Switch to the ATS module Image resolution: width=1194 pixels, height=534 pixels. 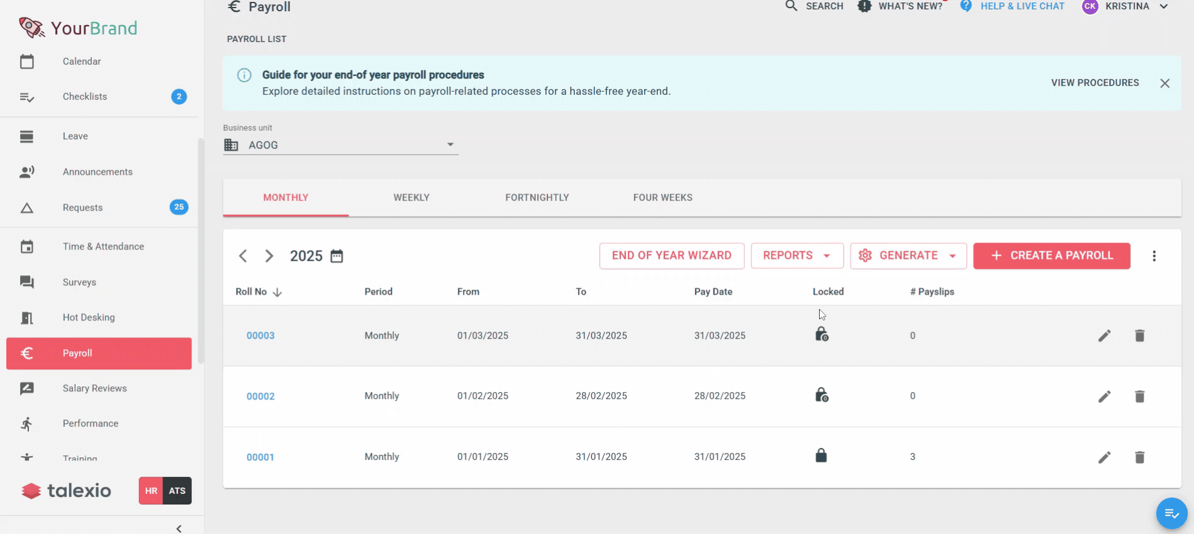(x=177, y=491)
